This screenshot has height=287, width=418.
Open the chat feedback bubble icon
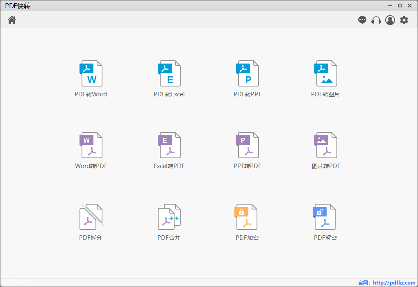pyautogui.click(x=362, y=20)
